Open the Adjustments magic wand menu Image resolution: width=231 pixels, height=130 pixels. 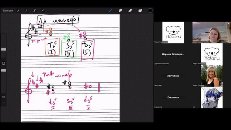(26, 10)
